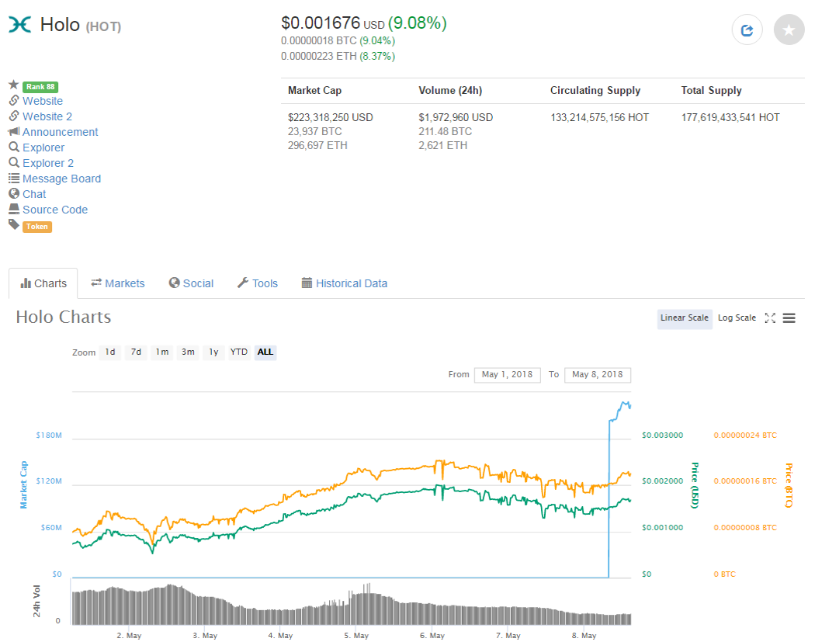Click the calendar icon on Historical Data
The width and height of the screenshot is (815, 642).
click(307, 283)
